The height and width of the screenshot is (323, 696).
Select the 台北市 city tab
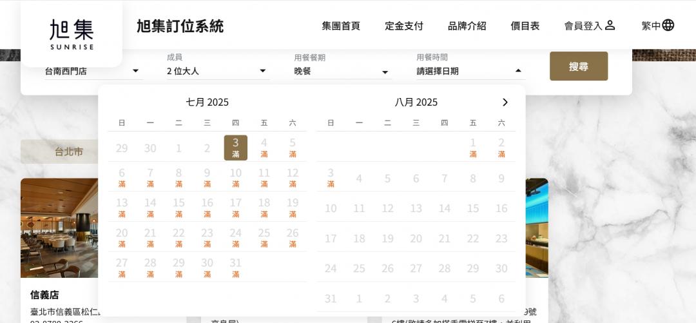pyautogui.click(x=59, y=152)
